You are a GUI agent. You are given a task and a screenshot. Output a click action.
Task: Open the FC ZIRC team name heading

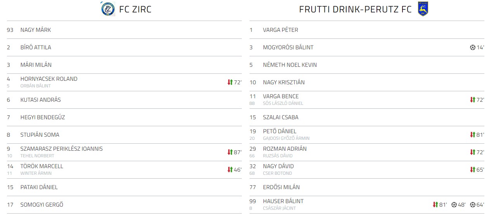135,9
